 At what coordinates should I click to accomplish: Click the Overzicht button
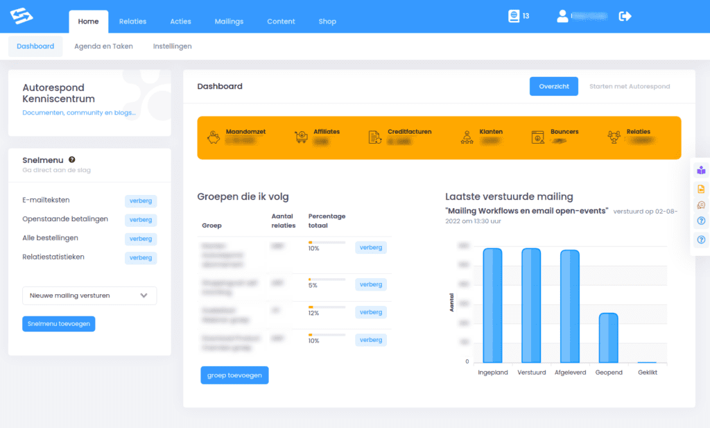[554, 86]
